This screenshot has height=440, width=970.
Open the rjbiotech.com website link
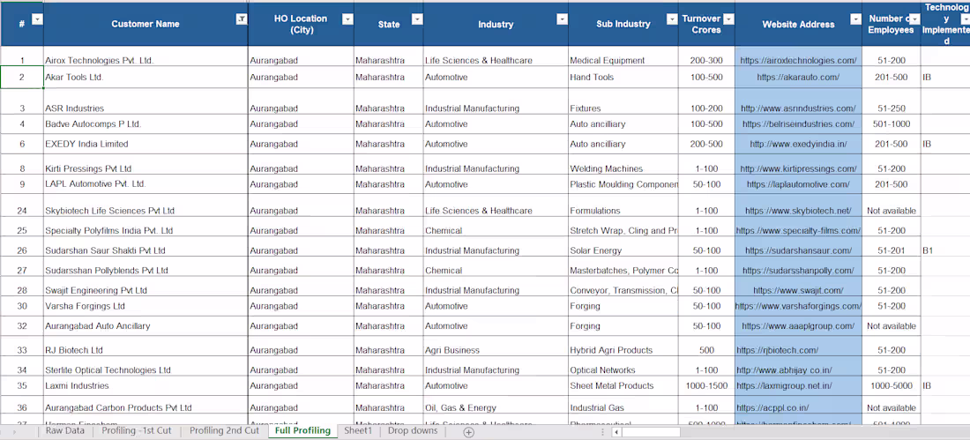coord(777,350)
